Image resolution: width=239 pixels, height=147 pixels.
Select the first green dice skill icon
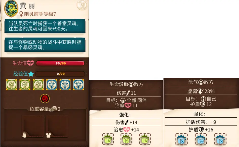[x=12, y=85]
